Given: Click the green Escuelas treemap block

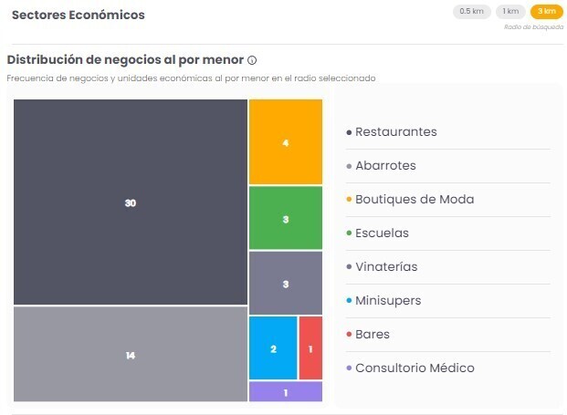Looking at the screenshot, I should pos(286,219).
